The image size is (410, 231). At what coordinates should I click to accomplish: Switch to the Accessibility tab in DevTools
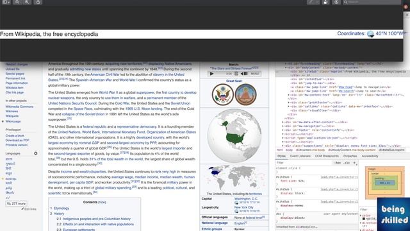point(370,156)
